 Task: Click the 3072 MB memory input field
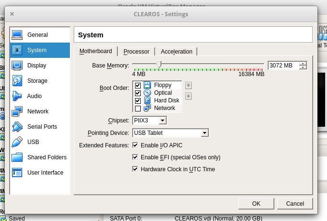[283, 66]
